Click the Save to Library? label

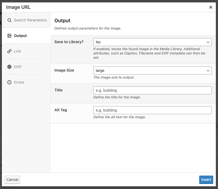pos(69,42)
